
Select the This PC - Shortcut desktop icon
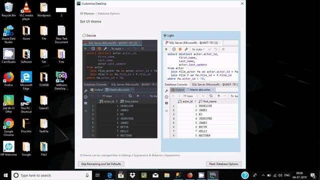click(26, 104)
